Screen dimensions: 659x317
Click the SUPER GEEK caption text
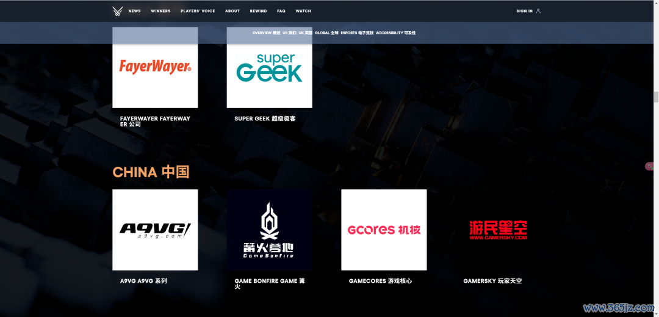[265, 118]
